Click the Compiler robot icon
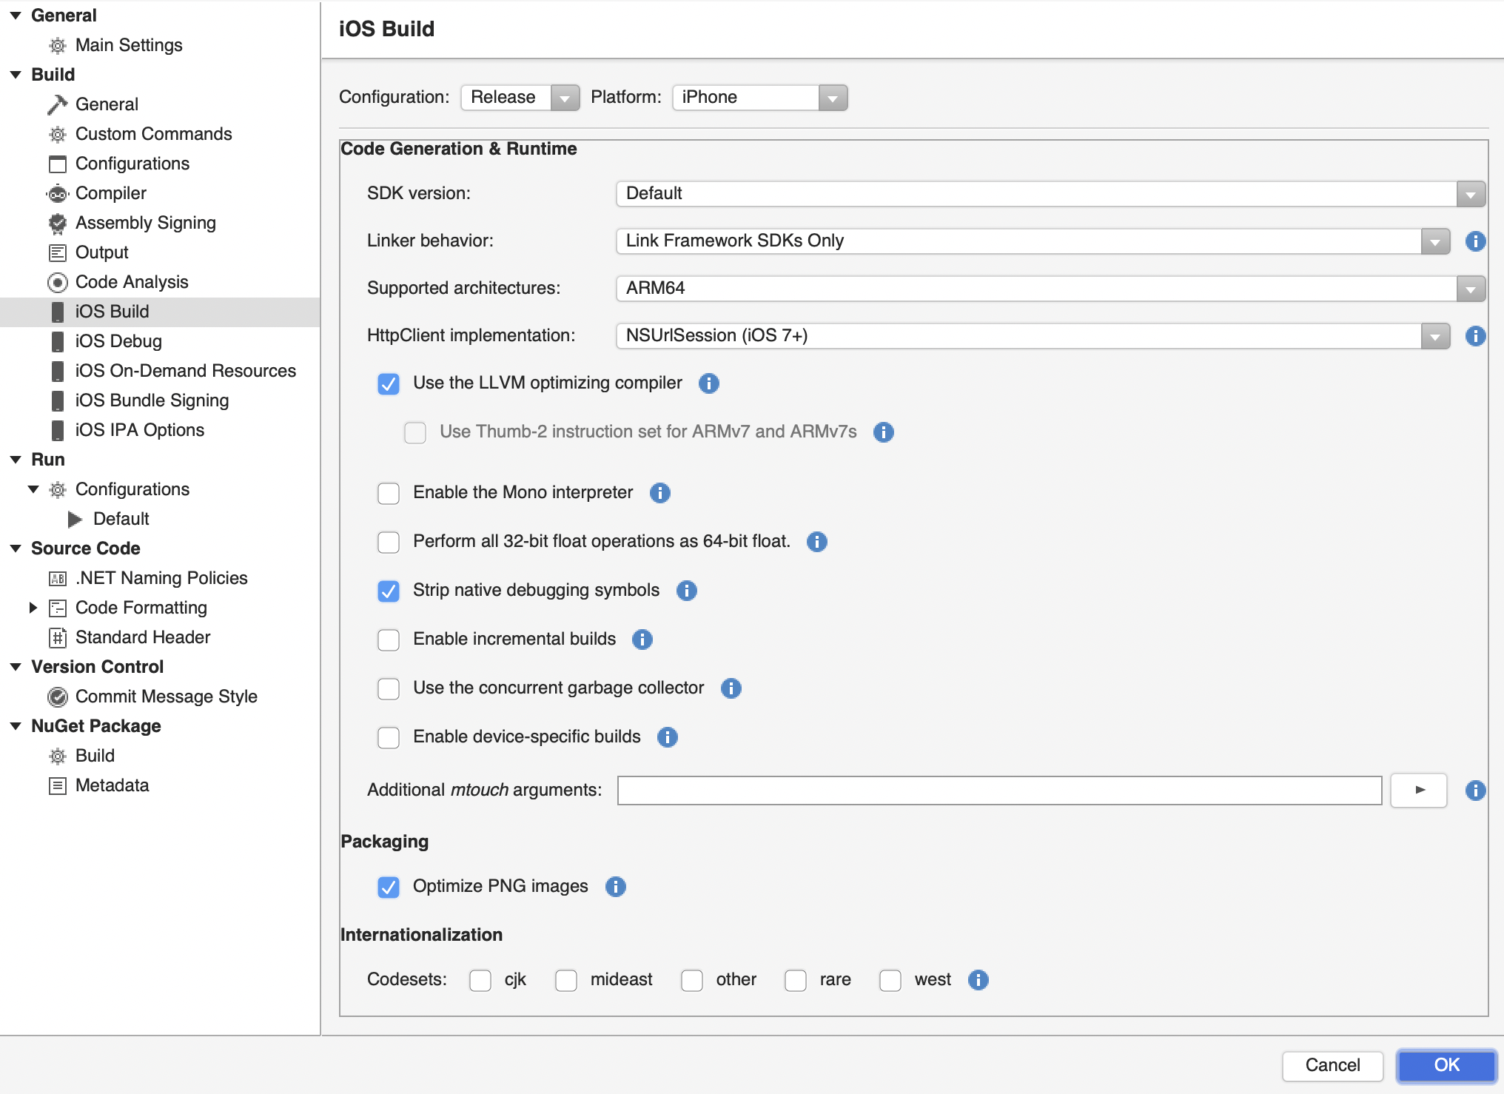This screenshot has width=1504, height=1094. pos(57,193)
